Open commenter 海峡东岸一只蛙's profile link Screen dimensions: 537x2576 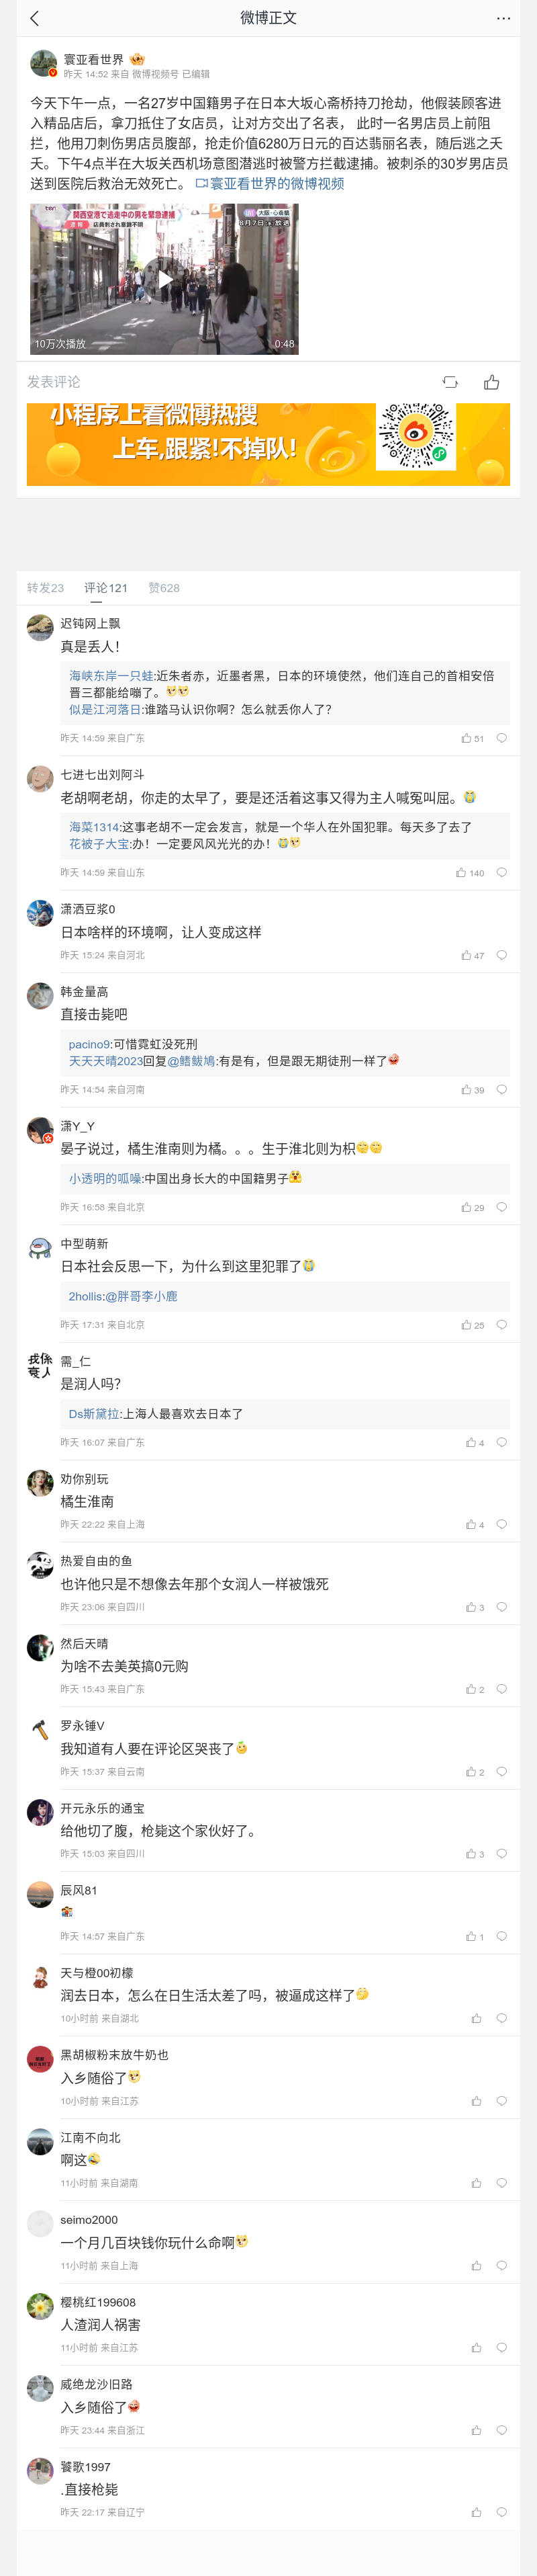pos(111,676)
